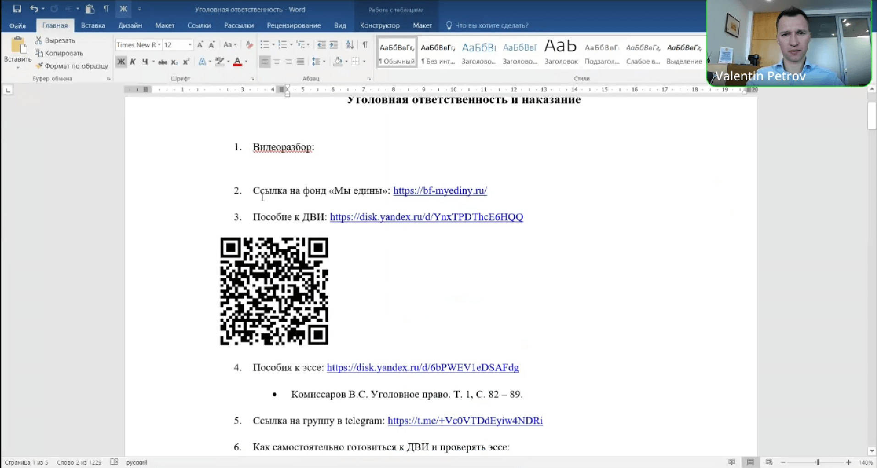This screenshot has height=468, width=877.
Task: Switch to the Ссылки tab
Action: 199,26
